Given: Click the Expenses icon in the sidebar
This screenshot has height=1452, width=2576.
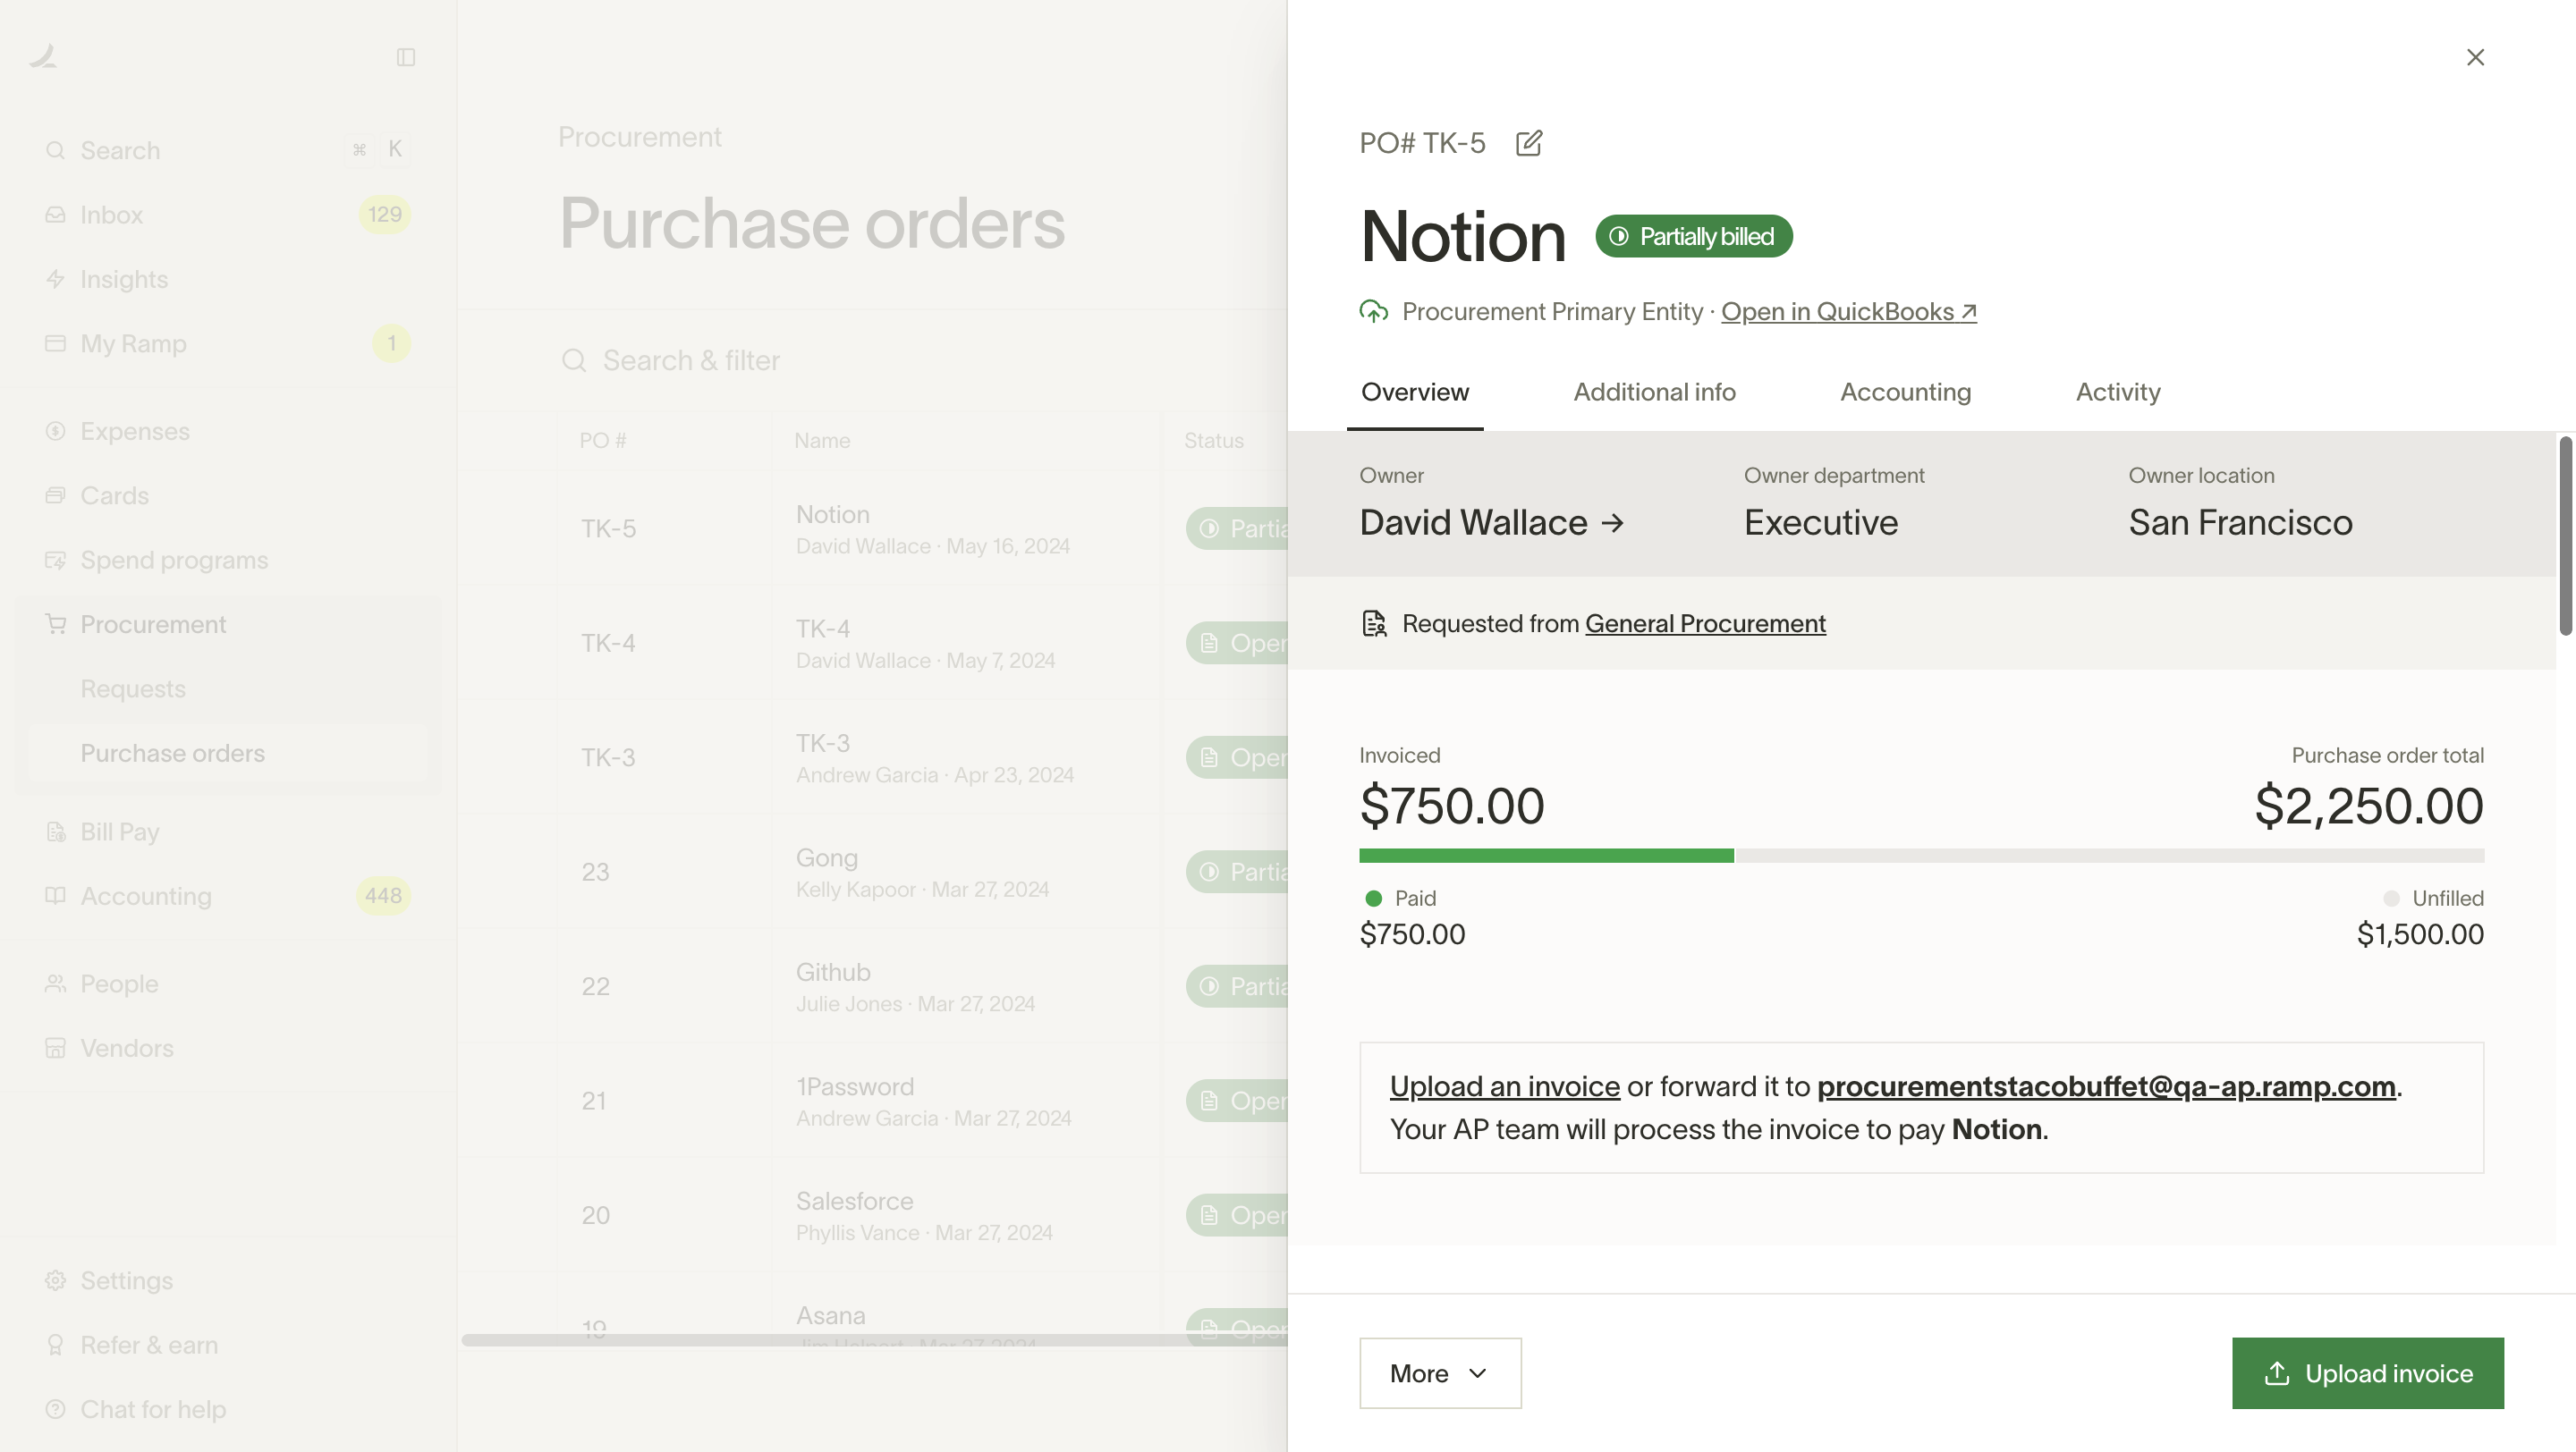Looking at the screenshot, I should pos(56,431).
